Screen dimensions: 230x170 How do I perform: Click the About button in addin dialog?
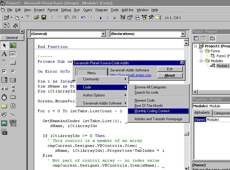[x=170, y=75]
